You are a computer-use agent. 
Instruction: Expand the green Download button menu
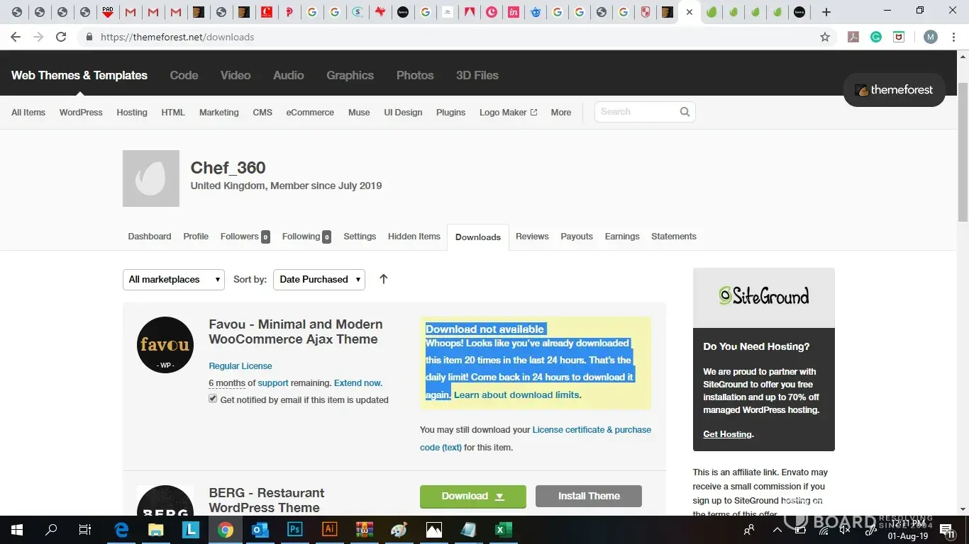[x=499, y=497]
